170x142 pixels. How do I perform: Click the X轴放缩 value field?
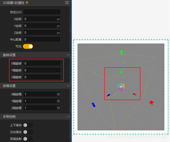[42, 94]
